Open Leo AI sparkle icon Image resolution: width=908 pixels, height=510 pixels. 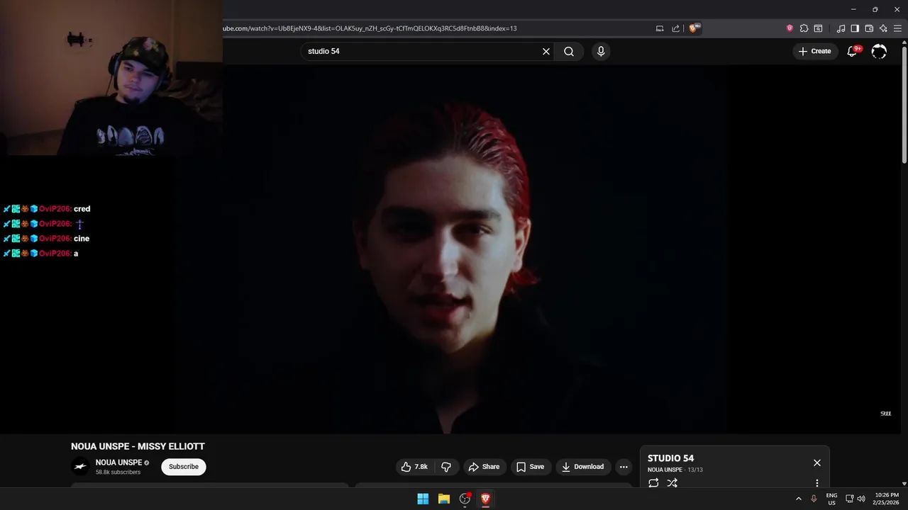coord(883,28)
